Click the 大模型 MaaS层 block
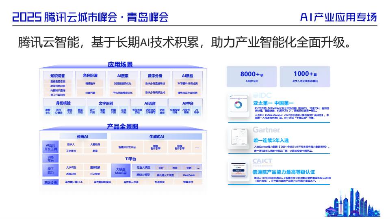Screen dimensions: 390x219 (121, 171)
